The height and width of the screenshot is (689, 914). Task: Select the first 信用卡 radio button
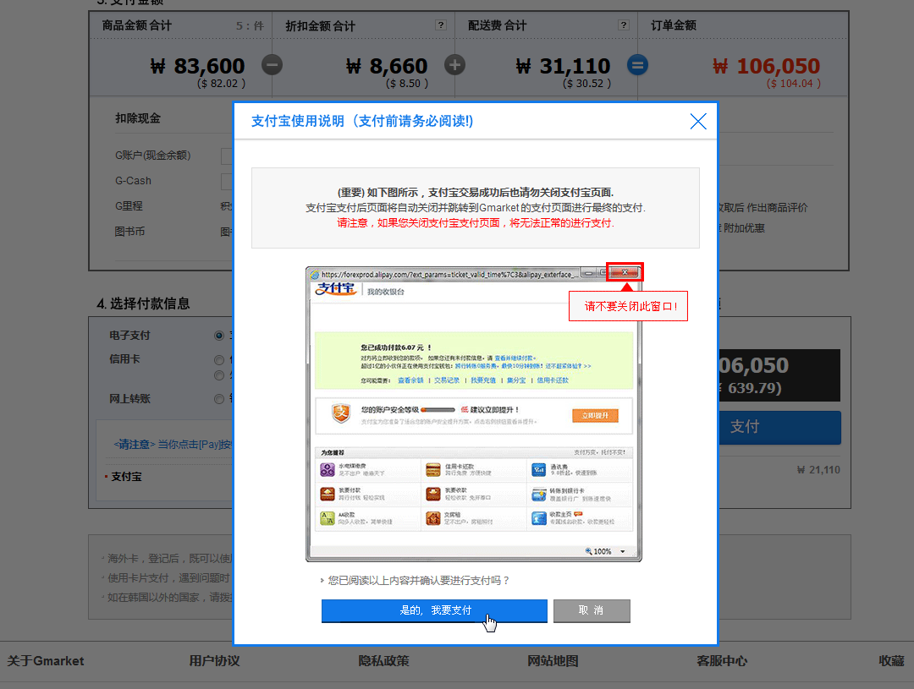tap(219, 360)
